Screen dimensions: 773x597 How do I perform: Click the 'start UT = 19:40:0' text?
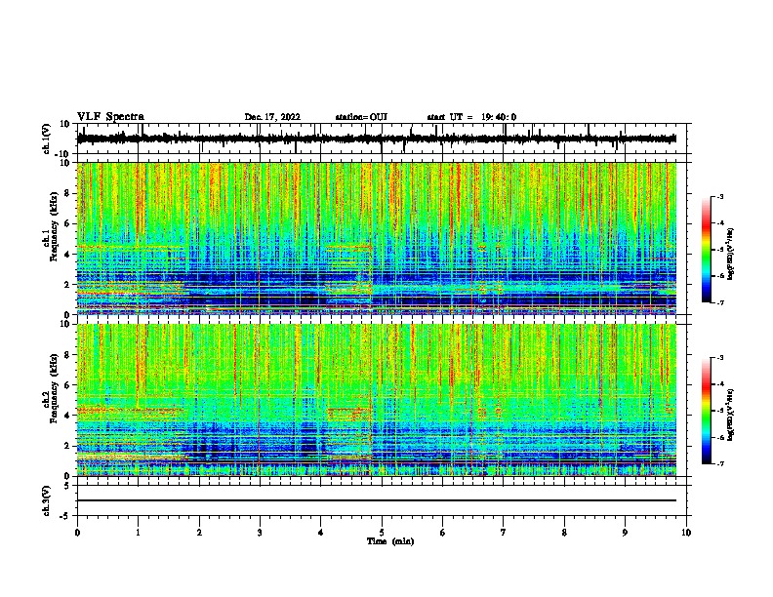tap(471, 117)
